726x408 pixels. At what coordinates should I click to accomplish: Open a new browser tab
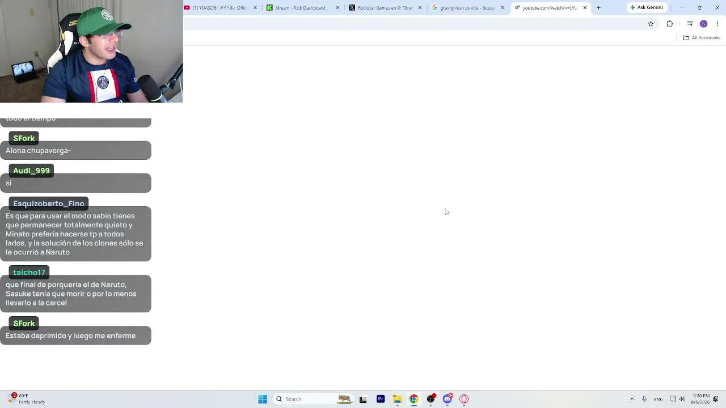pos(598,8)
